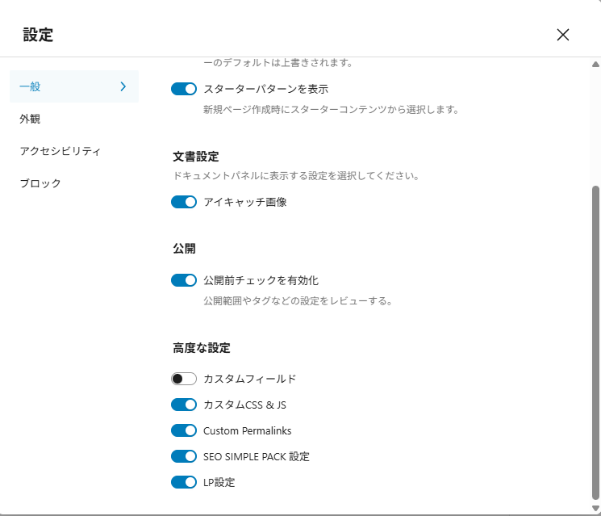Switch off カスタムCSS & JS toggle
This screenshot has height=516, width=601.
184,405
